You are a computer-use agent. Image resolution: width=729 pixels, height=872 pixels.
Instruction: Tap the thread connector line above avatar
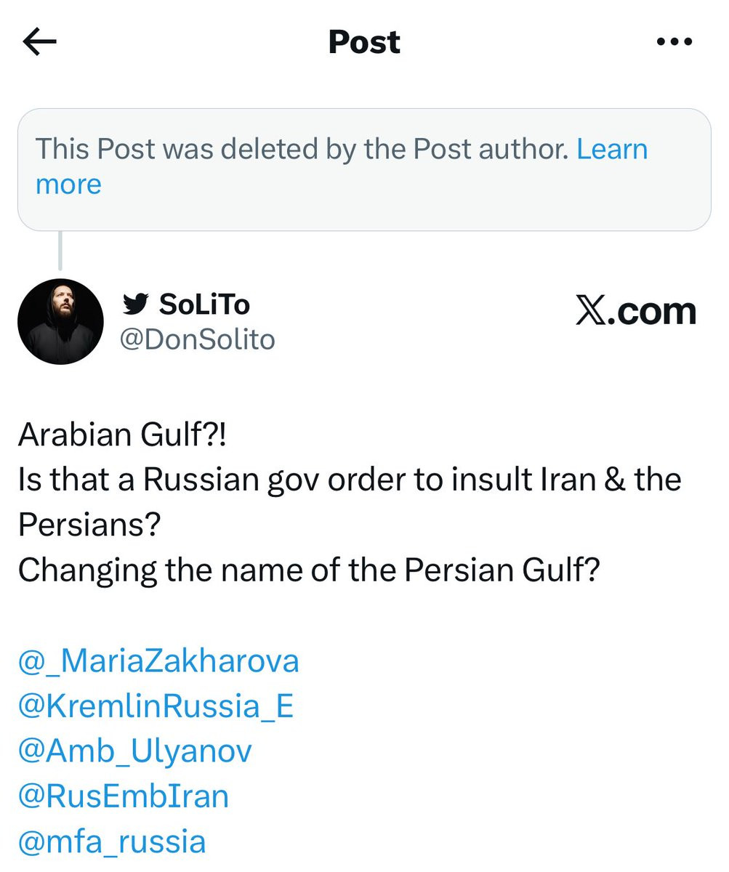[x=60, y=251]
